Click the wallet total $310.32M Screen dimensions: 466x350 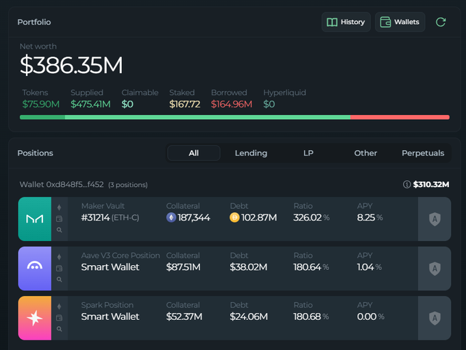tap(431, 184)
